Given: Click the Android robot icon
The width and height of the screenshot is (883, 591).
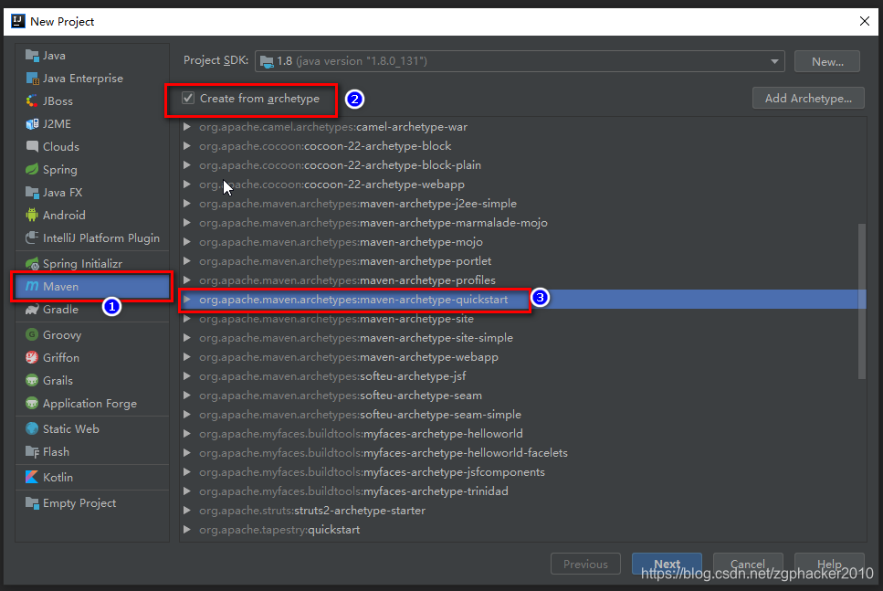Looking at the screenshot, I should click(32, 216).
